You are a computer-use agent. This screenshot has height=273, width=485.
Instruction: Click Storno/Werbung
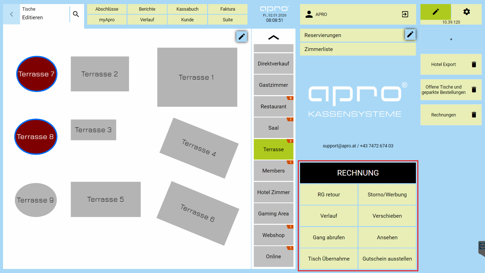(387, 195)
